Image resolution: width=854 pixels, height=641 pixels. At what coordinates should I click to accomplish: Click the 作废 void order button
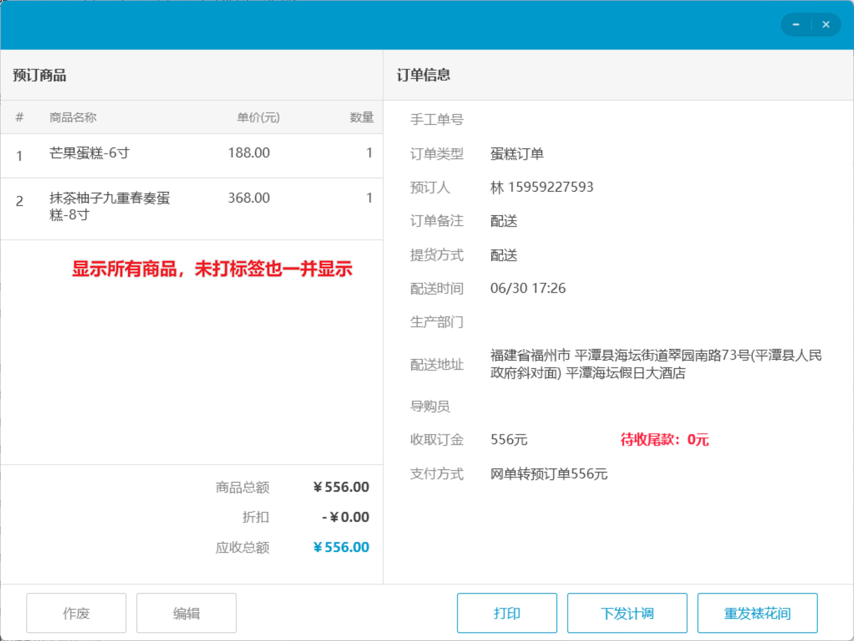(x=76, y=613)
